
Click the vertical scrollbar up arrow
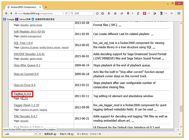pyautogui.click(x=181, y=23)
